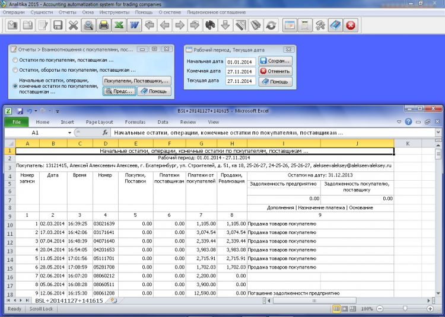Click the print preview magnifier toolbar icon
The width and height of the screenshot is (445, 317).
pyautogui.click(x=88, y=25)
